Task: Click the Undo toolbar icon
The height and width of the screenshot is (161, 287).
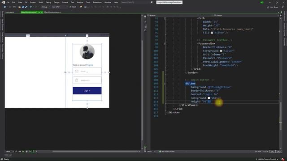Action: click(x=30, y=7)
